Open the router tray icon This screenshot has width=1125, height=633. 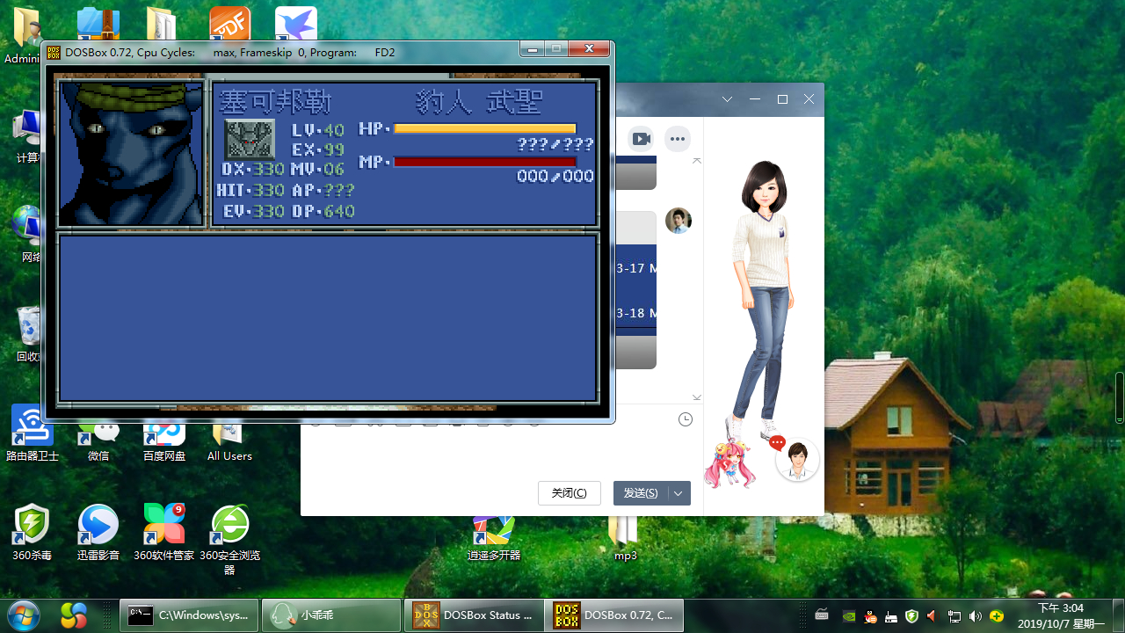891,615
